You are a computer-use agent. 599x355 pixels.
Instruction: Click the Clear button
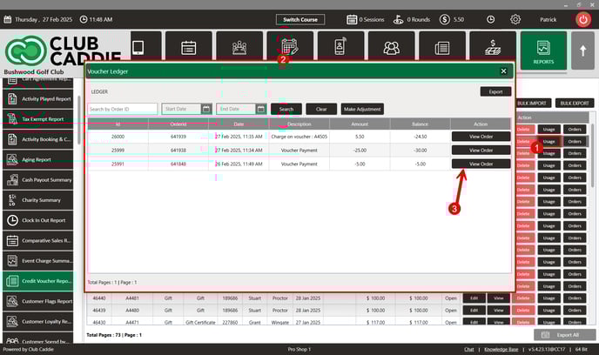click(x=321, y=109)
